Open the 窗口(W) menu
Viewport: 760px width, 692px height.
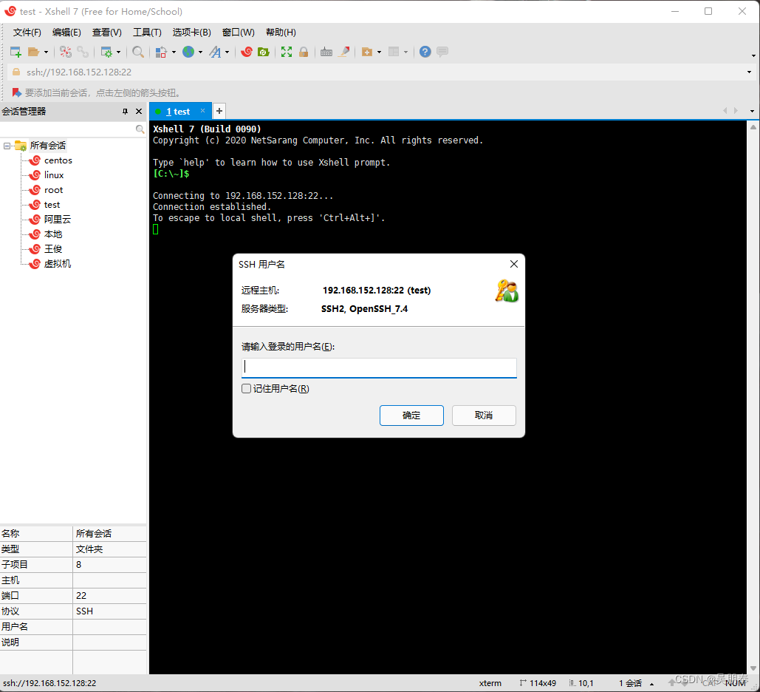pyautogui.click(x=238, y=33)
